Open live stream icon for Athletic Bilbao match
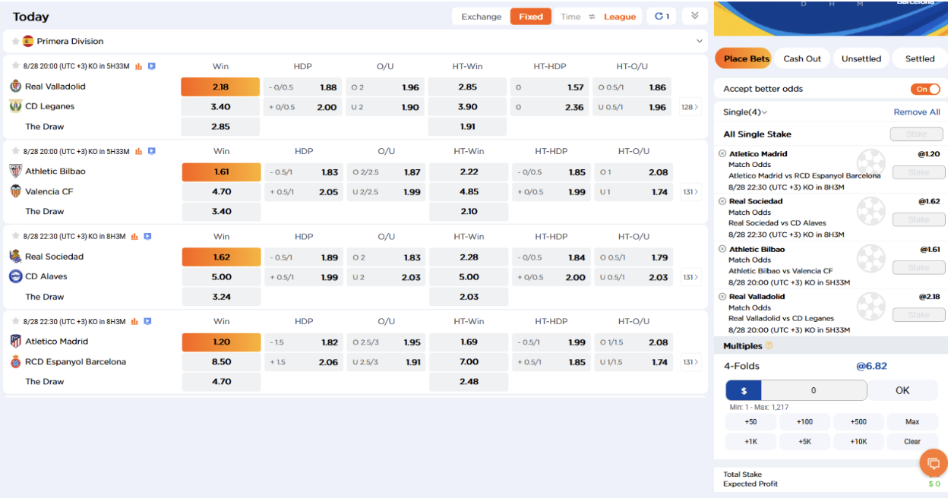This screenshot has width=951, height=498. [152, 152]
